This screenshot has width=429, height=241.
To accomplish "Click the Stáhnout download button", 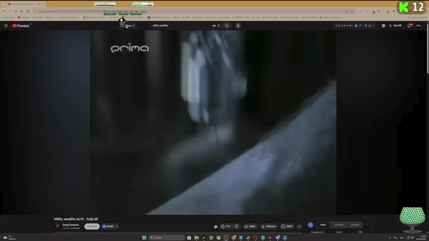I will [x=268, y=226].
